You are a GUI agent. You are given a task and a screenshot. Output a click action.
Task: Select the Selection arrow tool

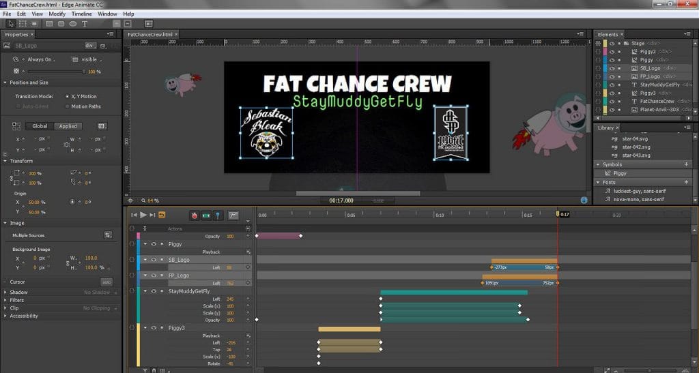click(x=11, y=24)
